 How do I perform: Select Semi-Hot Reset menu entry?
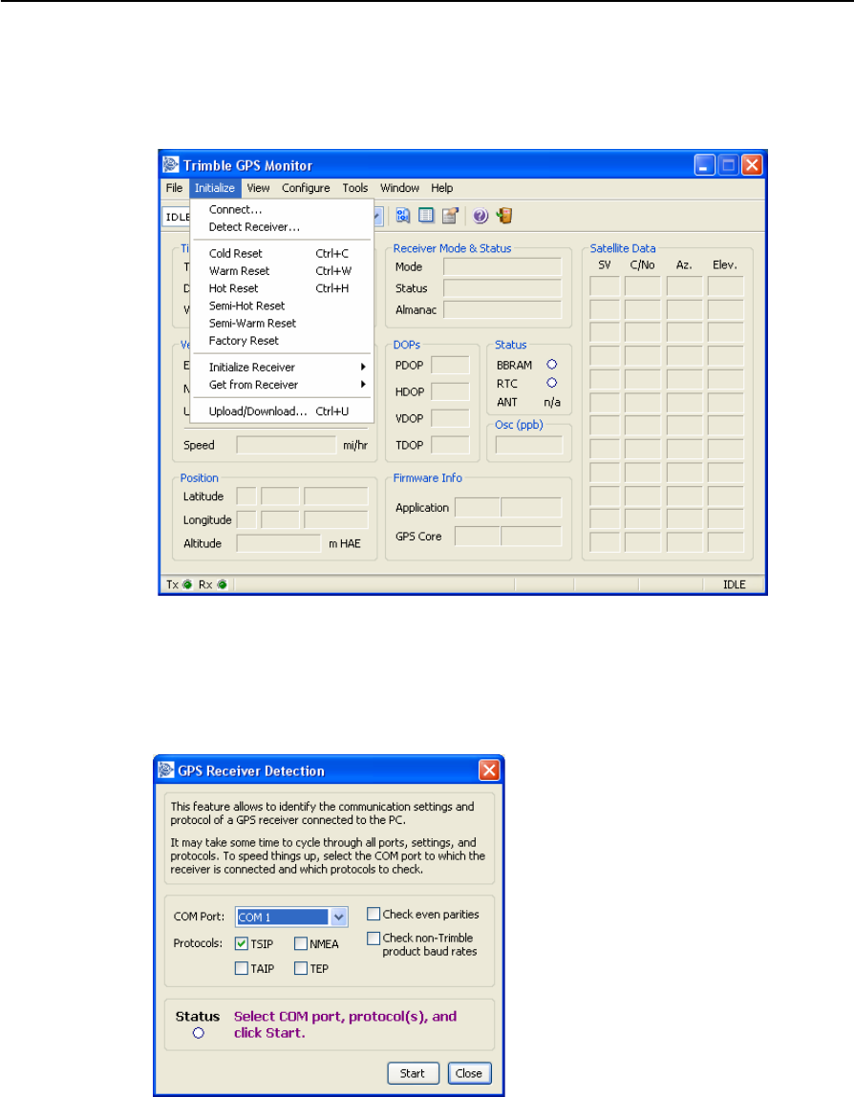pyautogui.click(x=282, y=306)
